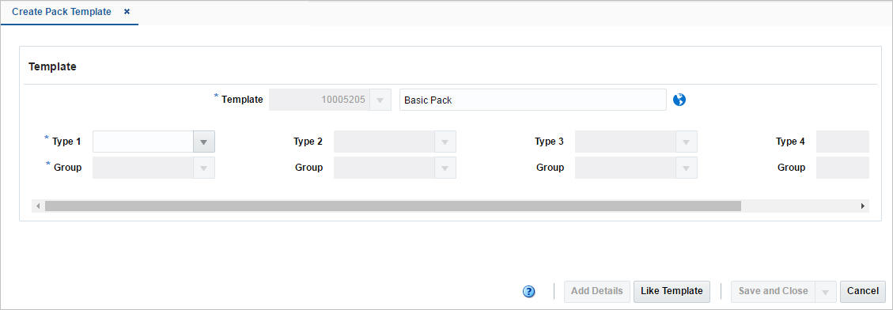Click the Save and Close button
Image resolution: width=893 pixels, height=310 pixels.
click(x=774, y=291)
